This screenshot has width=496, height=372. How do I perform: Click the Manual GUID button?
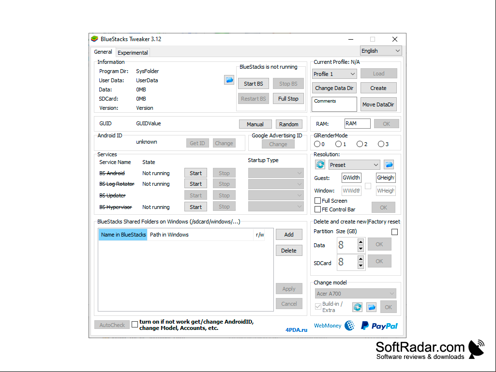(x=256, y=124)
